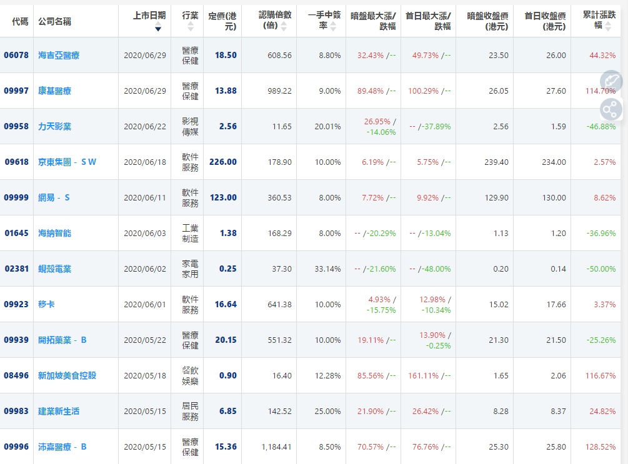Click cumulative change 114.70%
The width and height of the screenshot is (628, 464).
(x=601, y=91)
